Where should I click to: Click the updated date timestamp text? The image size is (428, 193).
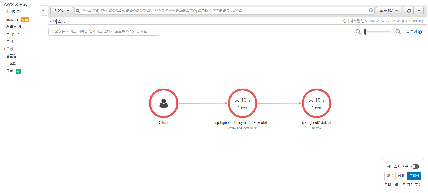click(x=383, y=21)
